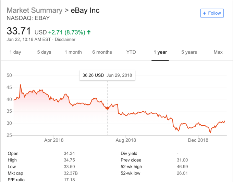
Task: Click the active 1 year tab
Action: point(160,52)
